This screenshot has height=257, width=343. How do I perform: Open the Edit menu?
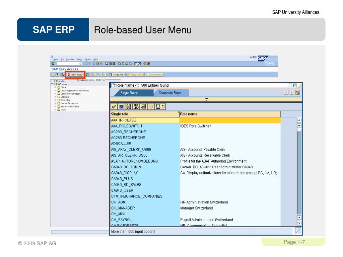(x=62, y=60)
